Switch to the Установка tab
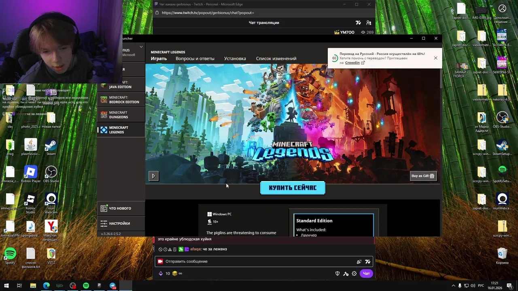The width and height of the screenshot is (518, 291). click(235, 59)
